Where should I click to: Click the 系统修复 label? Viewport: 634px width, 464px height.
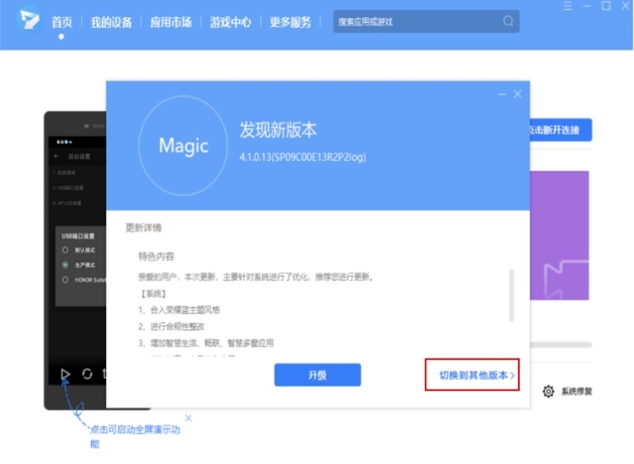click(x=577, y=391)
